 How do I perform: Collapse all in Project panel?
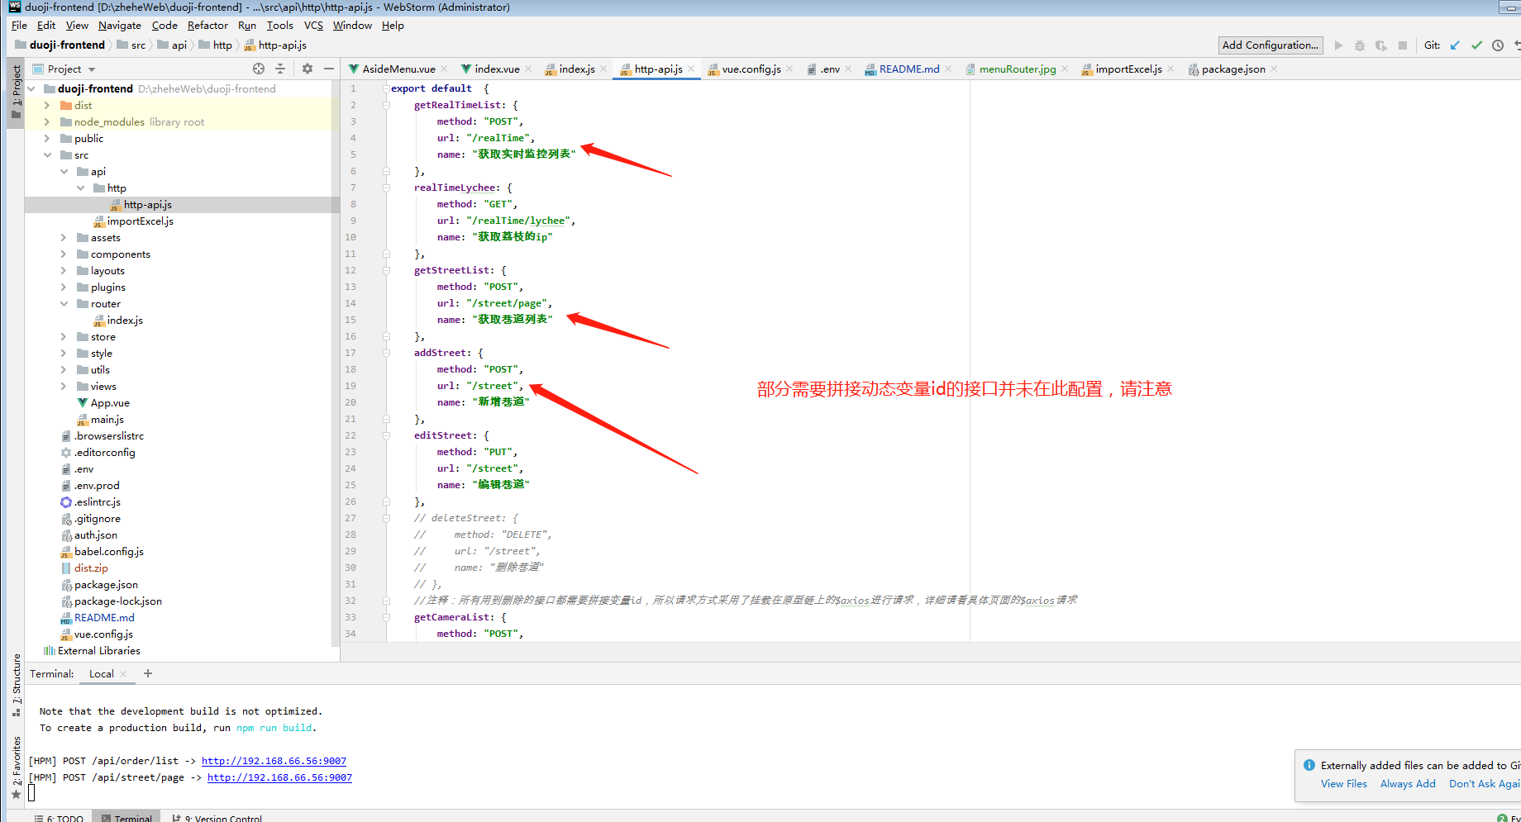tap(280, 69)
